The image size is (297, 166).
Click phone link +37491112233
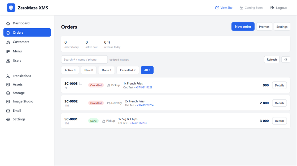[138, 123]
